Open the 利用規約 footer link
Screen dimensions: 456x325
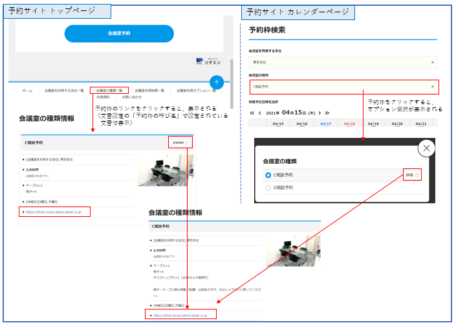[x=103, y=97]
